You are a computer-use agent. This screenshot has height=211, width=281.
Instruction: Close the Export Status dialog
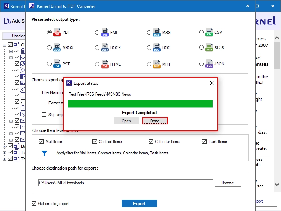(x=212, y=83)
